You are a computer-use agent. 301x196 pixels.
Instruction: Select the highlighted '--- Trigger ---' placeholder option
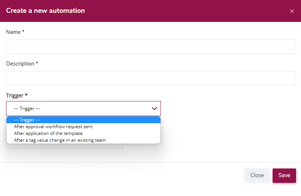(83, 120)
